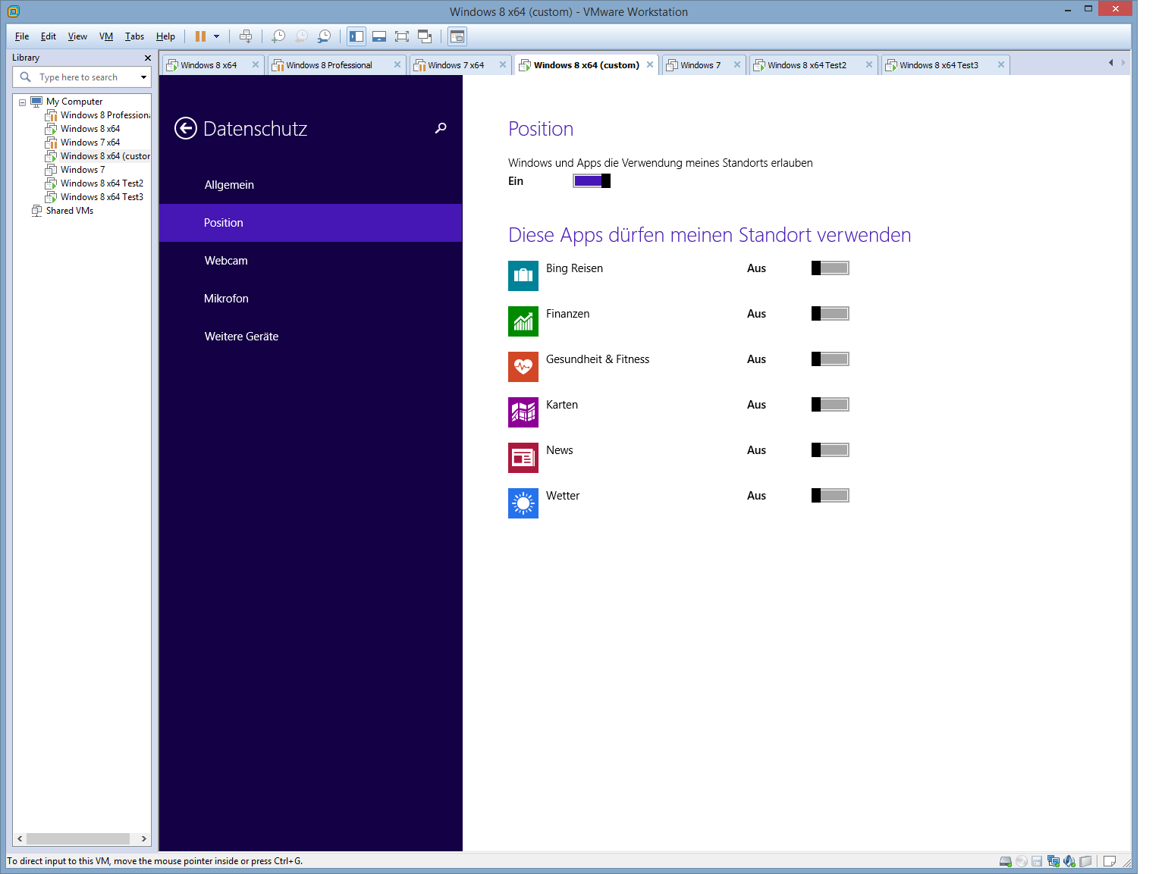1165x874 pixels.
Task: Close the Library panel
Action: coord(148,58)
